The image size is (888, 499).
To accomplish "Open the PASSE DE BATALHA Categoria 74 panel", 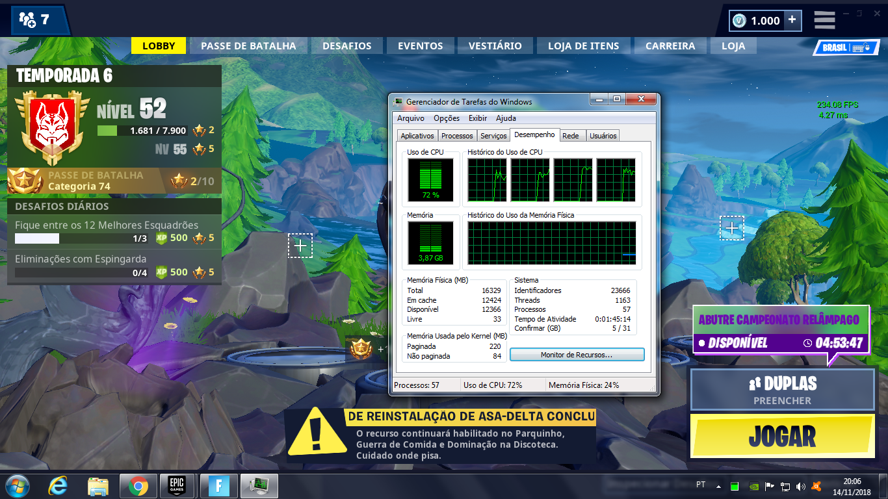I will click(114, 181).
